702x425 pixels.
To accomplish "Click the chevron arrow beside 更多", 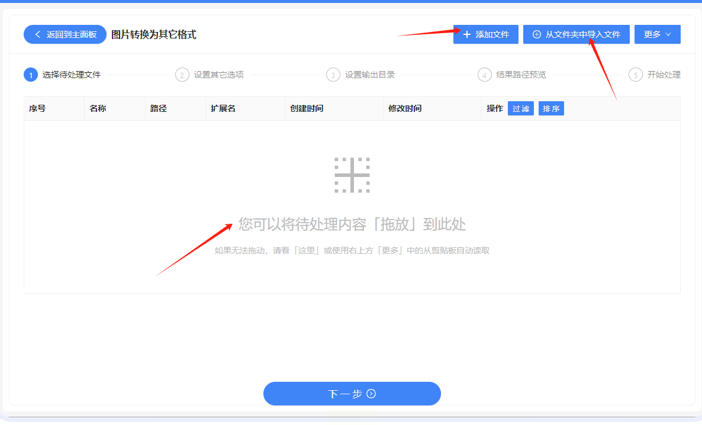I will [668, 34].
